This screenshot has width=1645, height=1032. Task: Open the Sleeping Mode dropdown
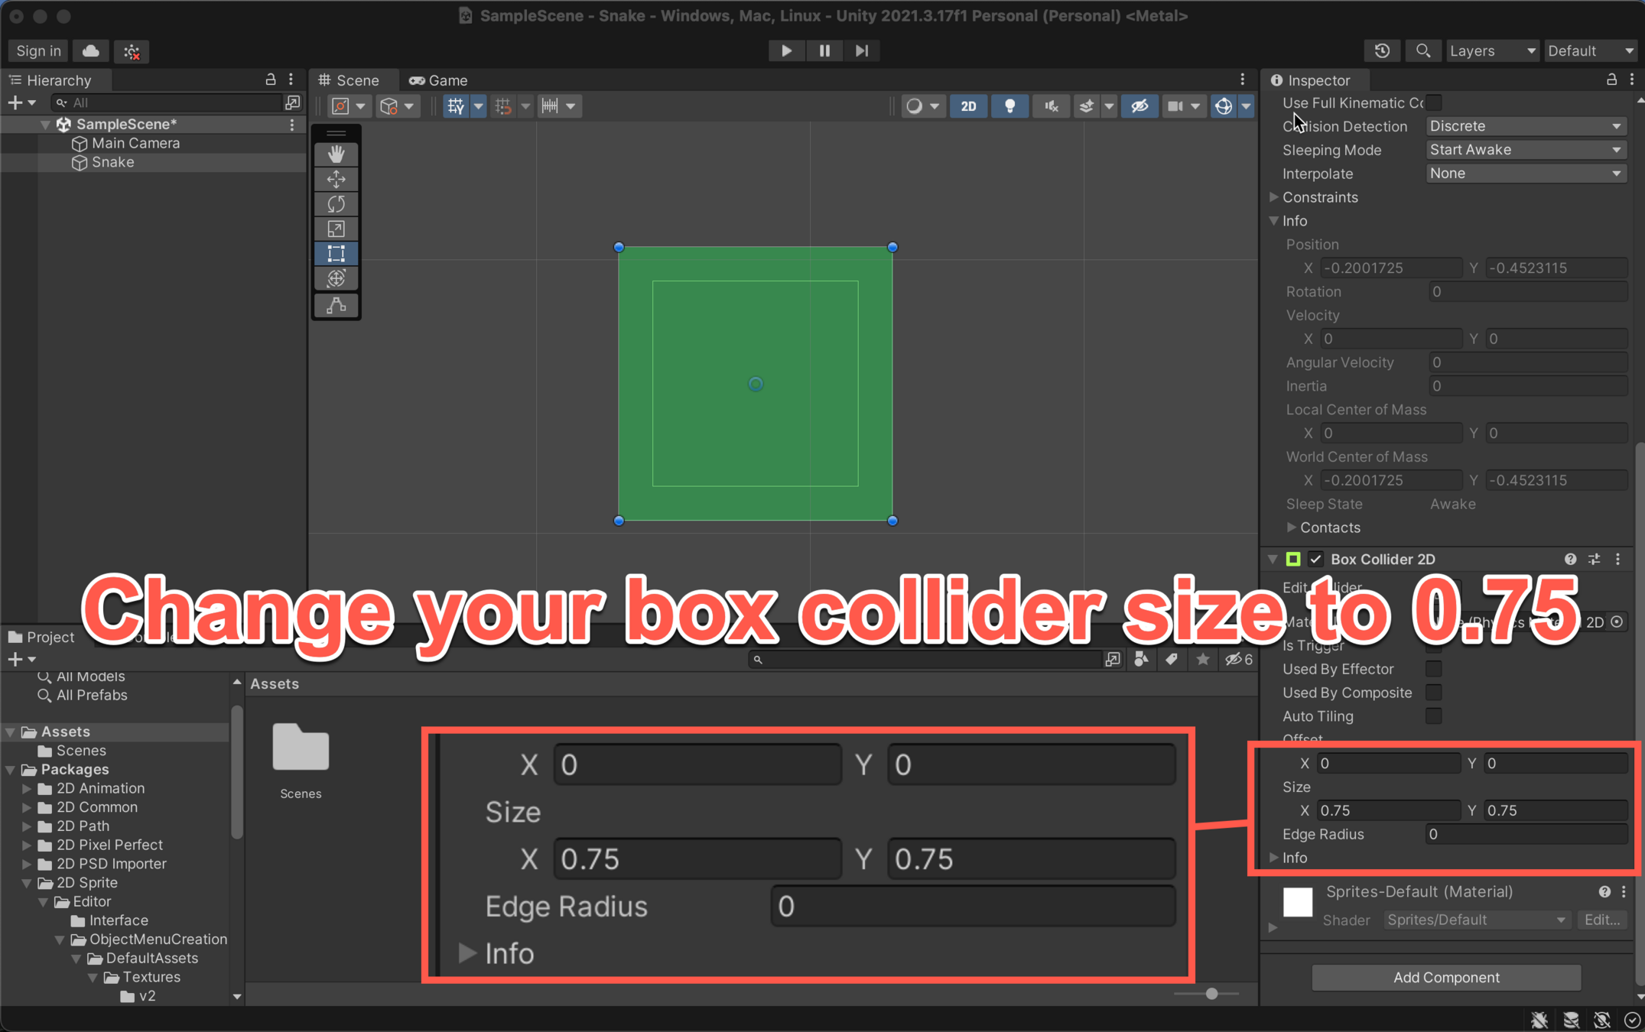(x=1525, y=150)
